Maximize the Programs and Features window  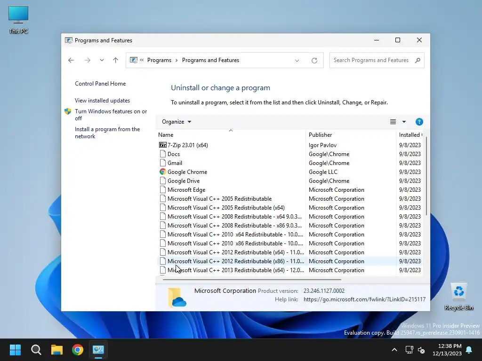click(x=397, y=40)
